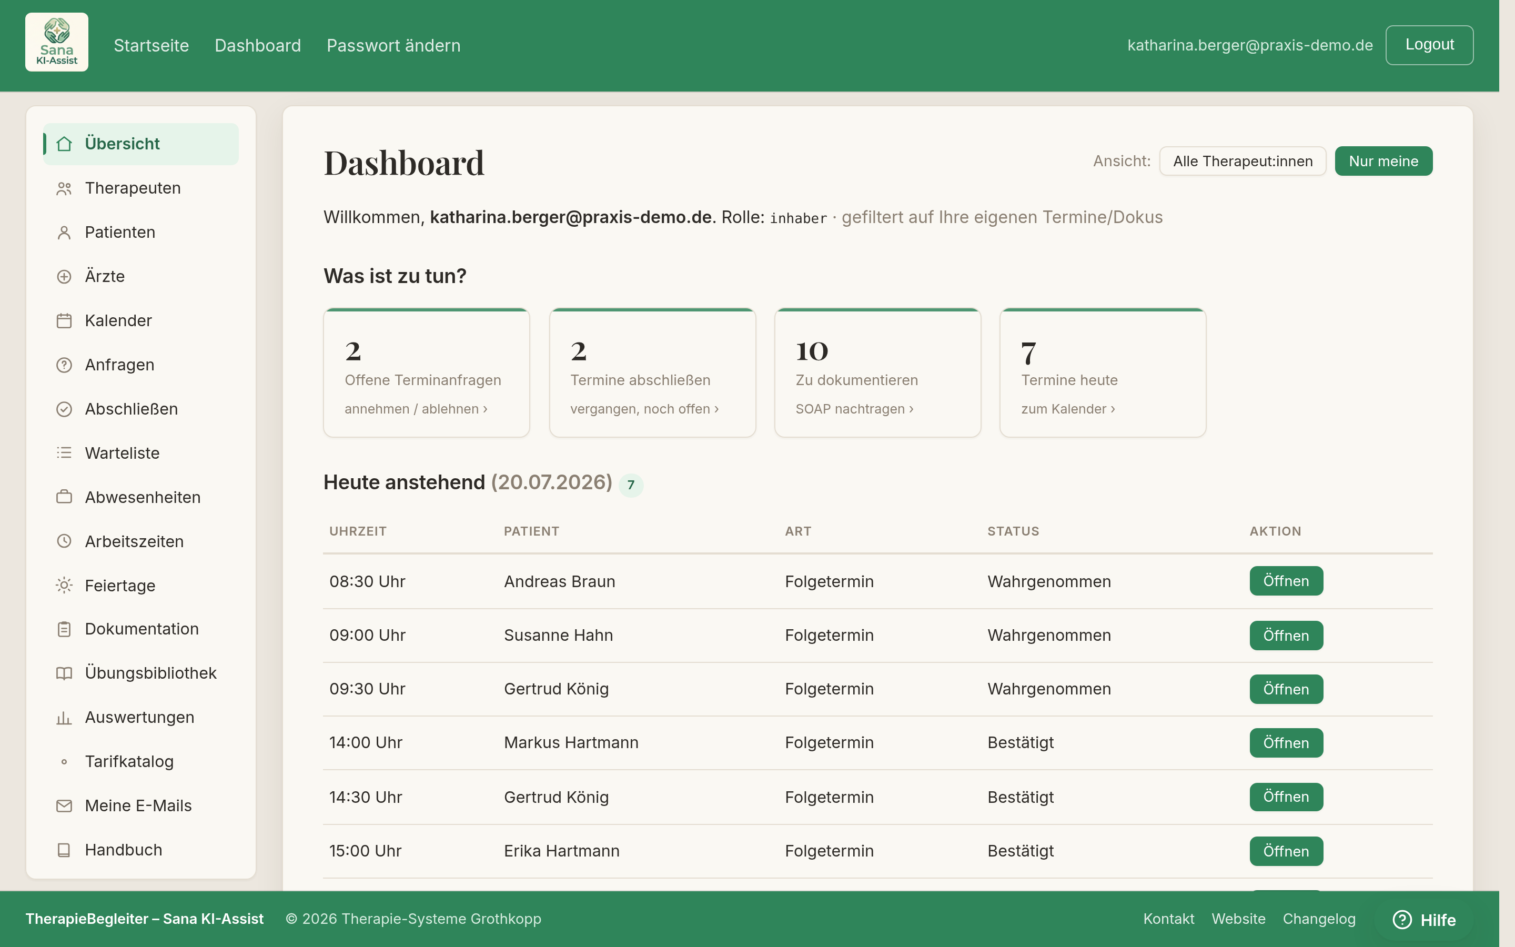This screenshot has width=1515, height=947.
Task: Click the Feiertage sun icon
Action: pyautogui.click(x=64, y=586)
